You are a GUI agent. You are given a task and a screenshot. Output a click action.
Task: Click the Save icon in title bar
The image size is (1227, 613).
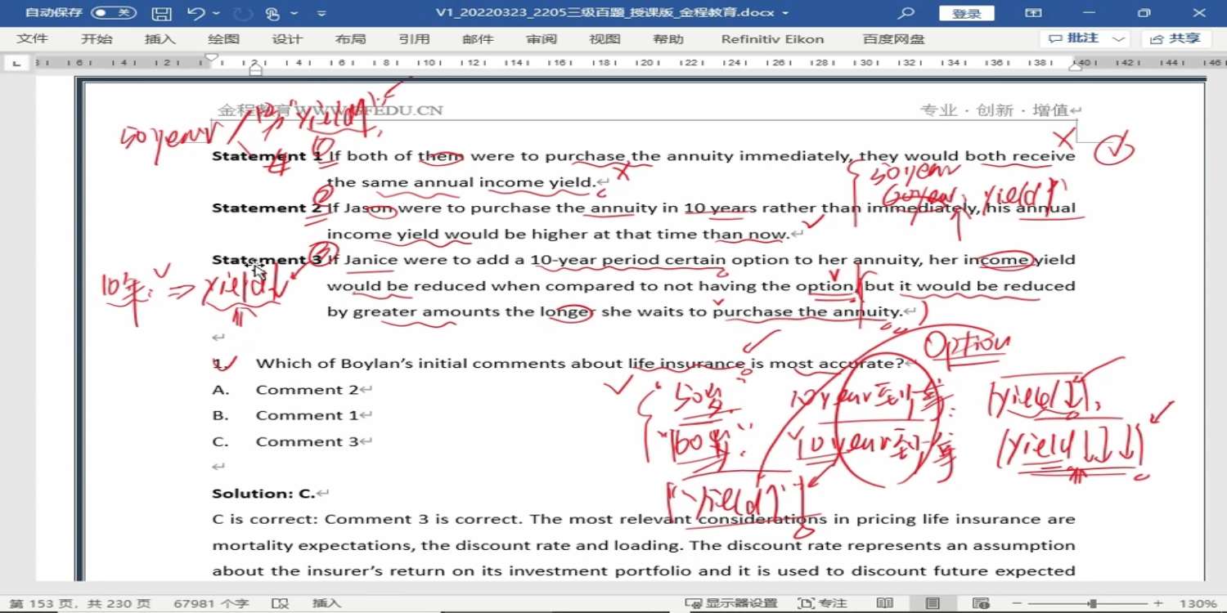pyautogui.click(x=162, y=13)
